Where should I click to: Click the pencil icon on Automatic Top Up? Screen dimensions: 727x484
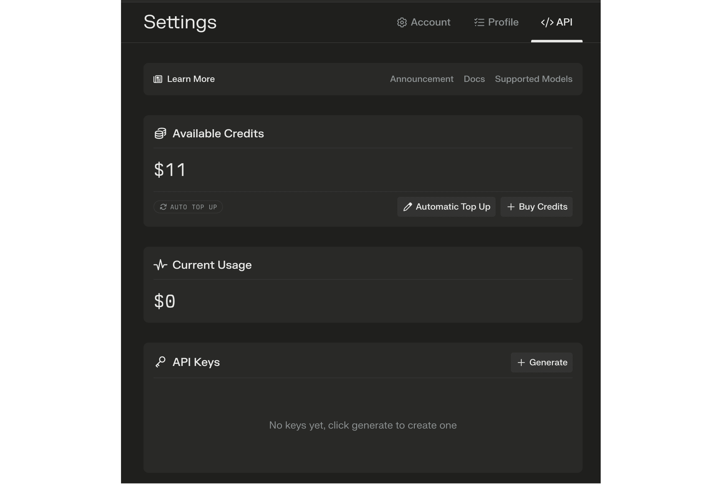click(x=408, y=207)
